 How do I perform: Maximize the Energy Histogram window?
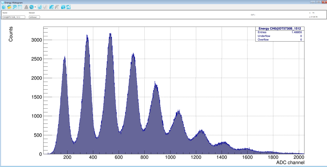(x=319, y=2)
